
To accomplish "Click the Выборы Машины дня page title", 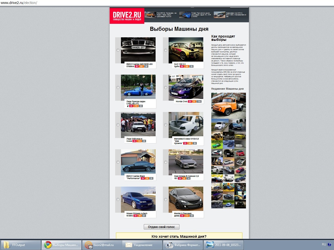I will tap(179, 29).
